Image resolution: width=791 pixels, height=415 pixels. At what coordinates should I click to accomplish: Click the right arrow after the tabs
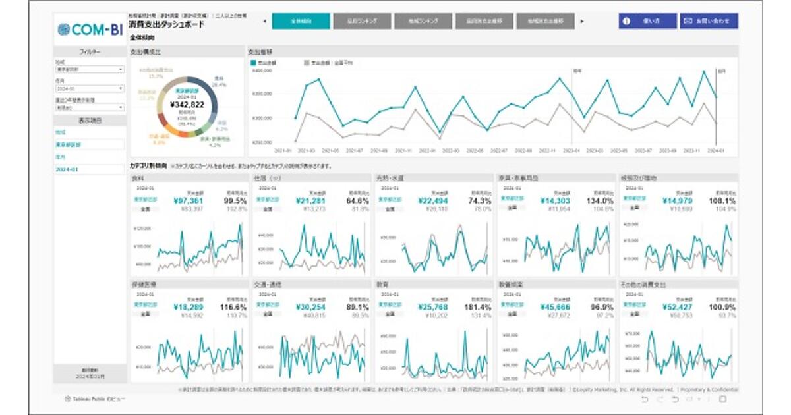point(581,21)
